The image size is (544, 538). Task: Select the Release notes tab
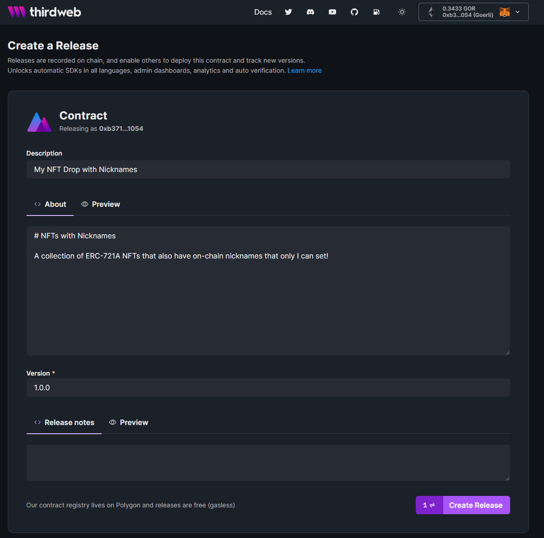click(64, 422)
